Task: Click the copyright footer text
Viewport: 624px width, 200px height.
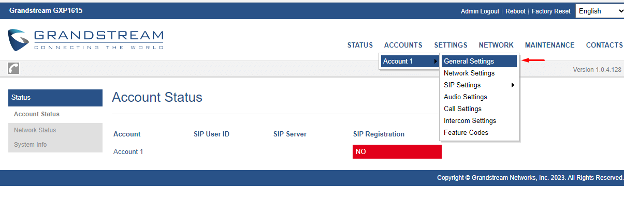Action: coord(530,178)
